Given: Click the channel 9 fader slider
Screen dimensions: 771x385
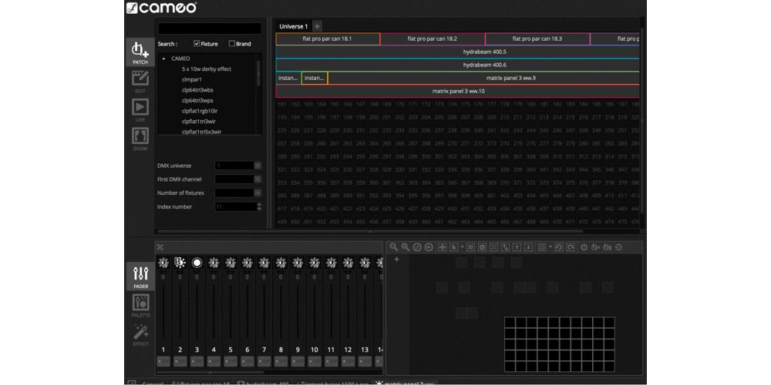Looking at the screenshot, I should point(298,314).
